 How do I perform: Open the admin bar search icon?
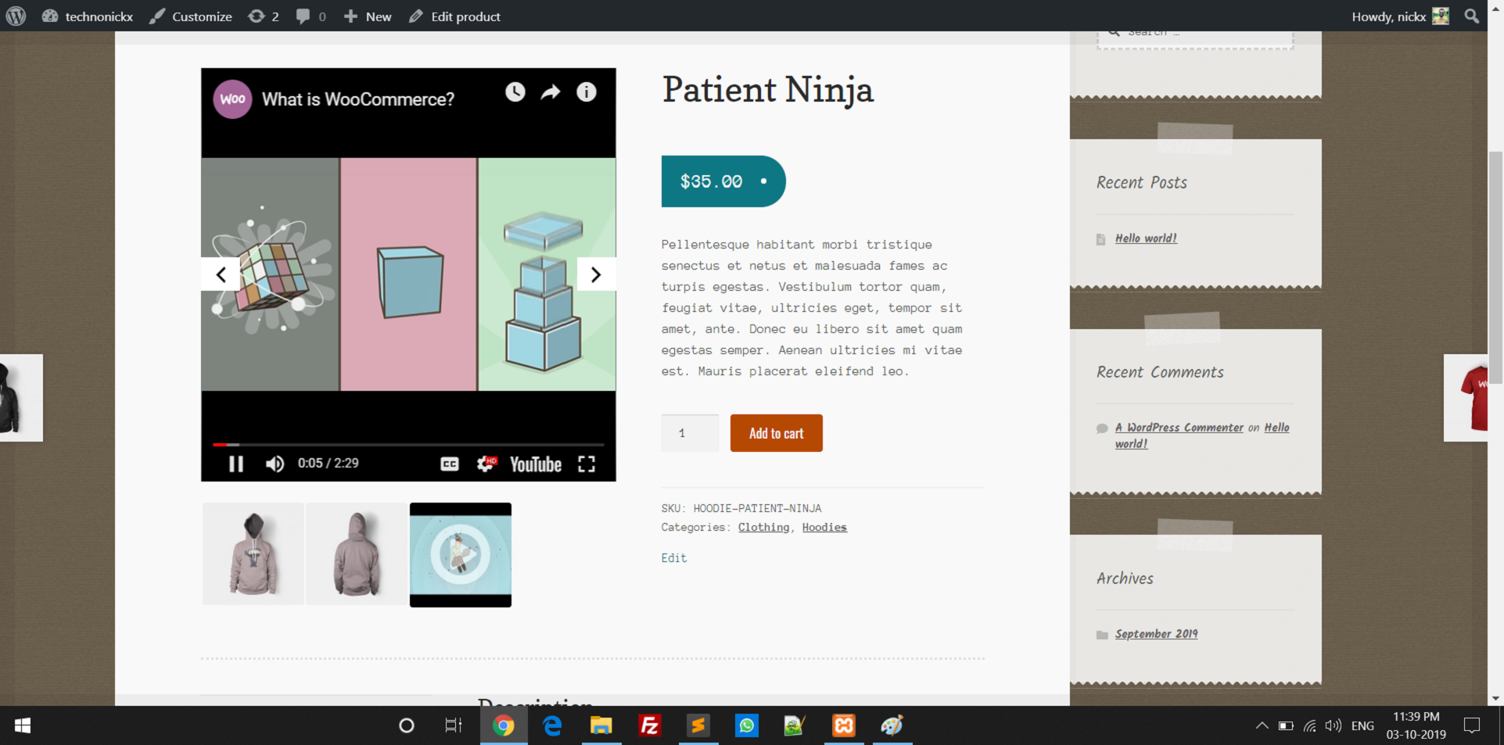[x=1471, y=16]
